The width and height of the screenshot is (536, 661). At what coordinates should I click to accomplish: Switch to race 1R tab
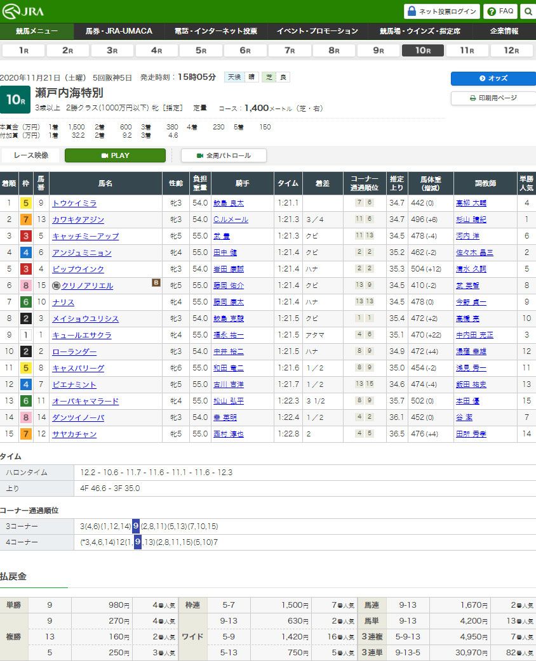23,51
